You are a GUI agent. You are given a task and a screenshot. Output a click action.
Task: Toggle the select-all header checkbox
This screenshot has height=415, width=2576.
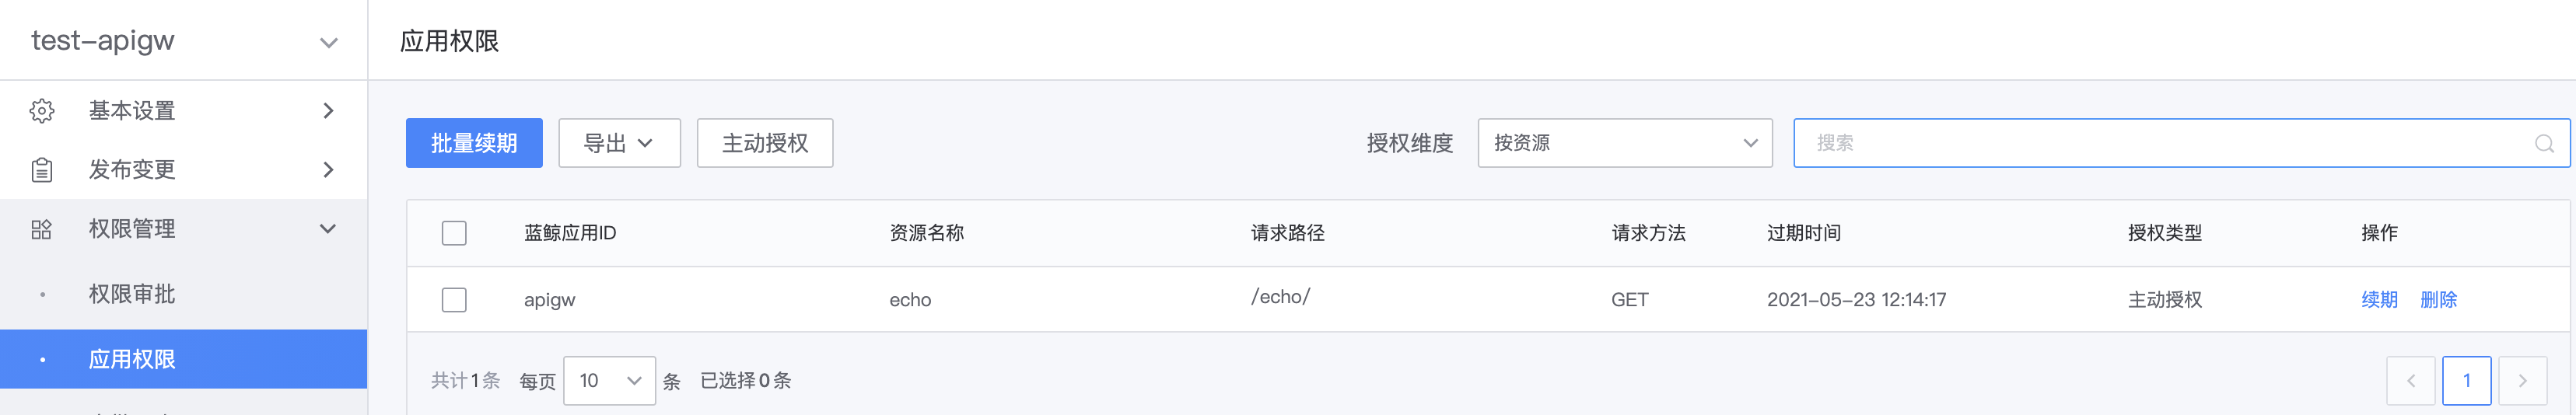[454, 233]
